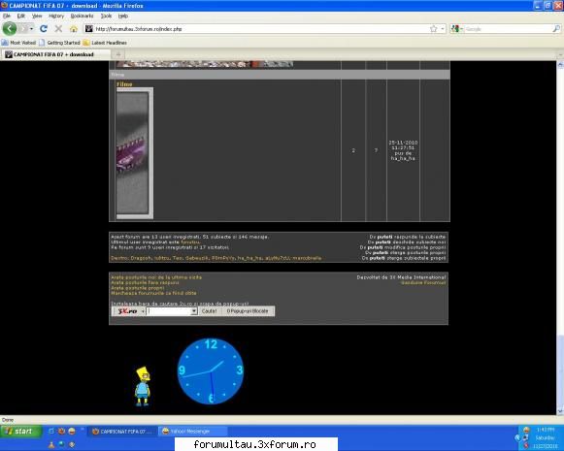Open the forward history dropdown arrow
The width and height of the screenshot is (564, 451).
tap(32, 29)
